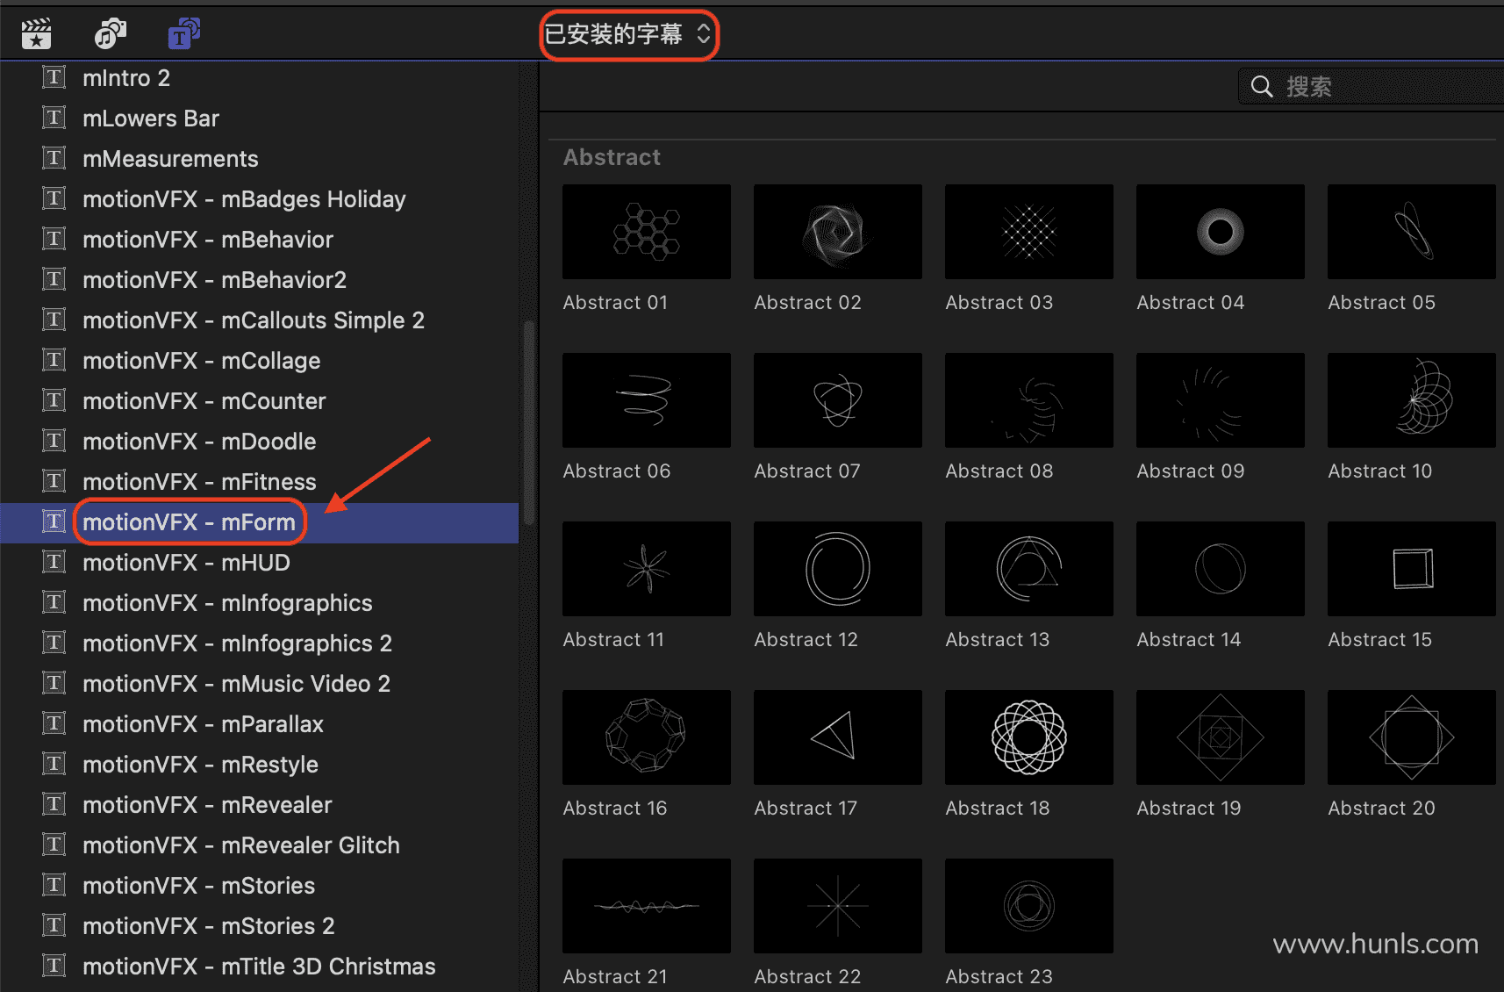Select the Abstract 10 thumbnail
Image resolution: width=1504 pixels, height=992 pixels.
click(1412, 400)
